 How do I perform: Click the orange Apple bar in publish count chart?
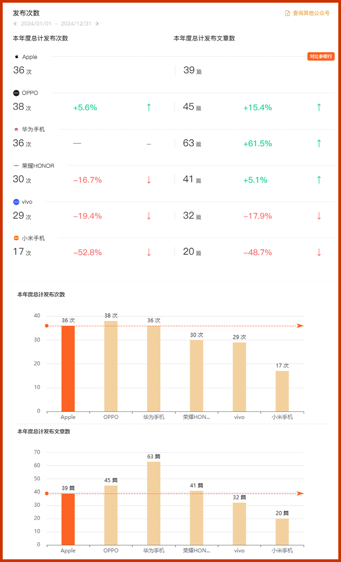[x=68, y=368]
